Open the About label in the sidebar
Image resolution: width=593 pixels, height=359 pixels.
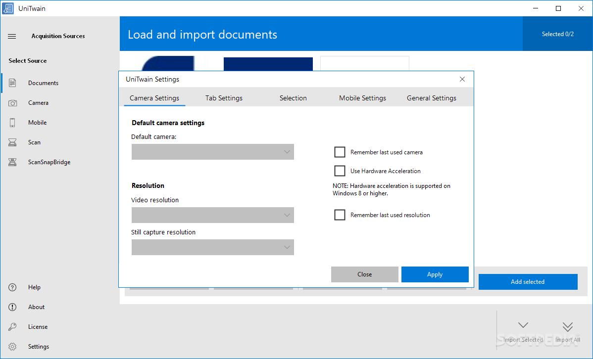36,307
